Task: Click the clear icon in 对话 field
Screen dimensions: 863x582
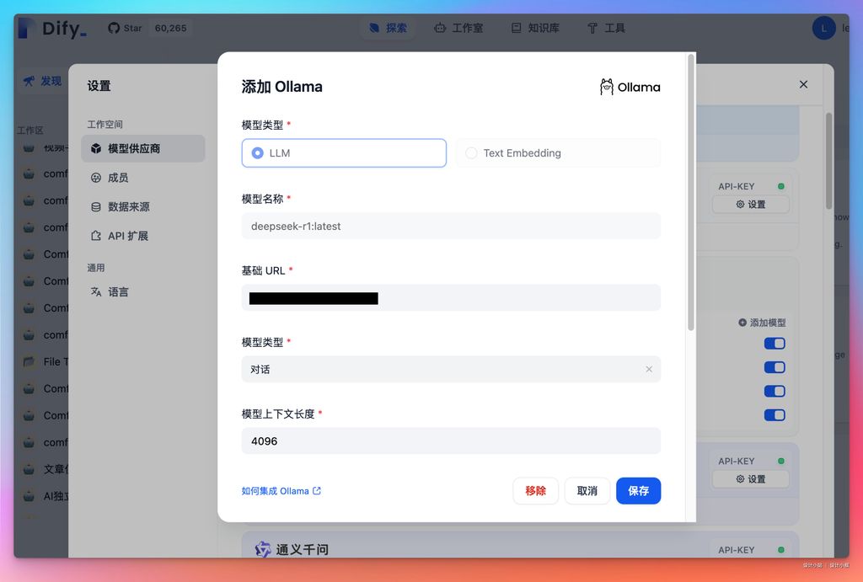Action: (649, 369)
